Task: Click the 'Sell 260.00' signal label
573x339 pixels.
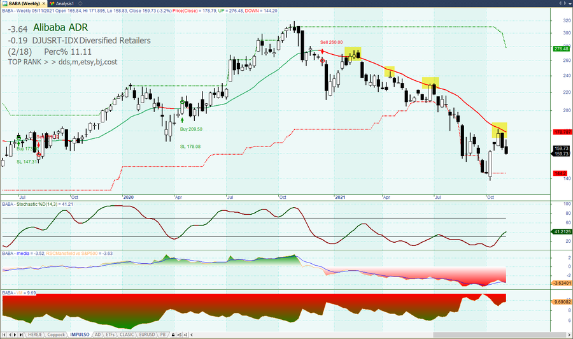Action: tap(331, 43)
